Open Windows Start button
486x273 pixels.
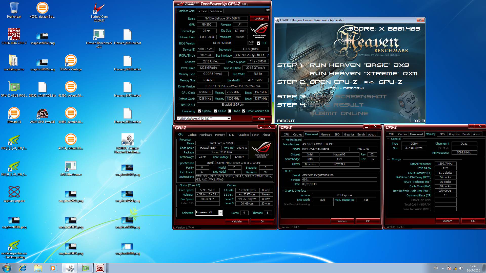pyautogui.click(x=7, y=268)
